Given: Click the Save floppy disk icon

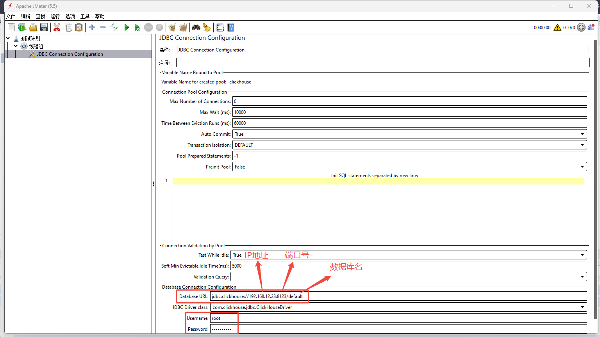Looking at the screenshot, I should pyautogui.click(x=44, y=27).
